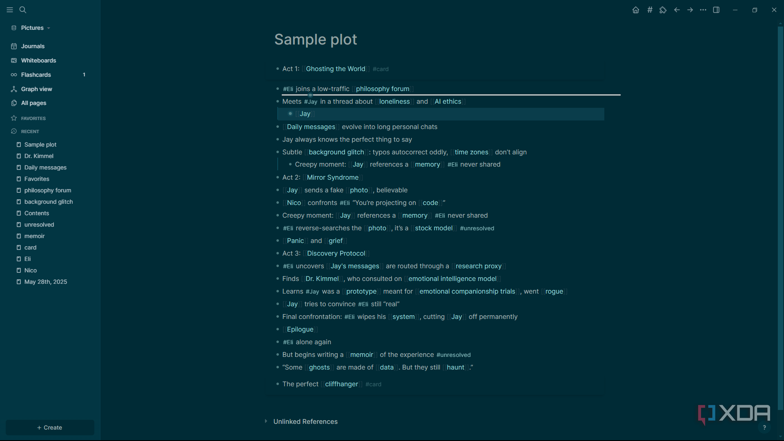Navigate forward with right arrow

pos(690,10)
